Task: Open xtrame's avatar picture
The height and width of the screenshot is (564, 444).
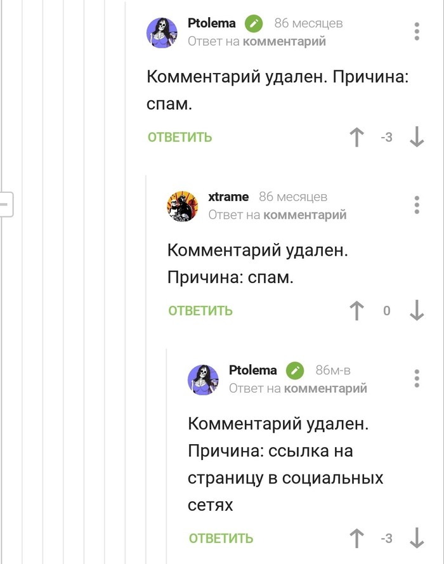Action: coord(183,206)
